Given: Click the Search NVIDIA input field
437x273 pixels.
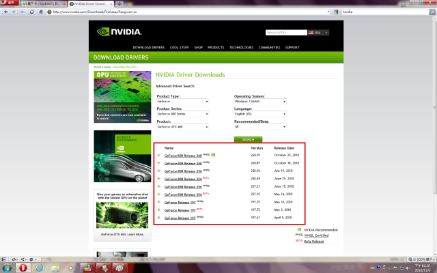Looking at the screenshot, I should pyautogui.click(x=286, y=33).
